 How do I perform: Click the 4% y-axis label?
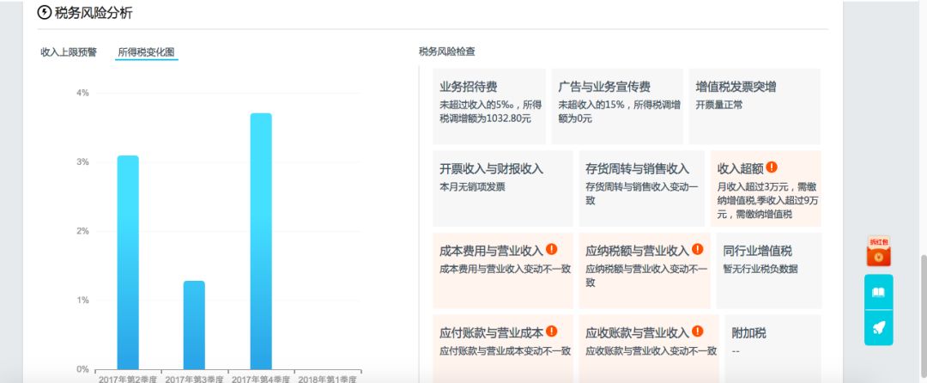click(x=82, y=93)
